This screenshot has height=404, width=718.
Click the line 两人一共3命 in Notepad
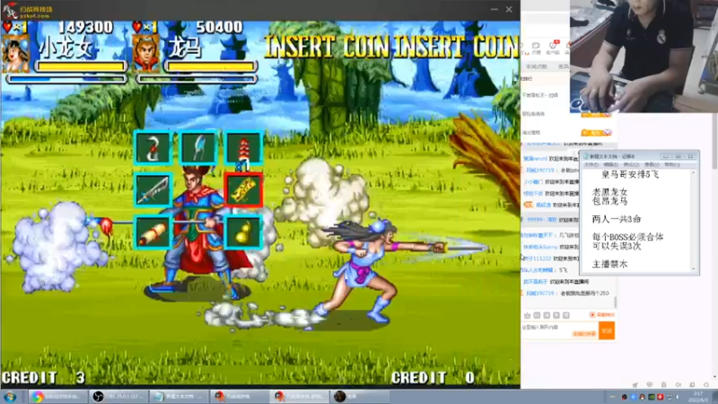pos(617,219)
